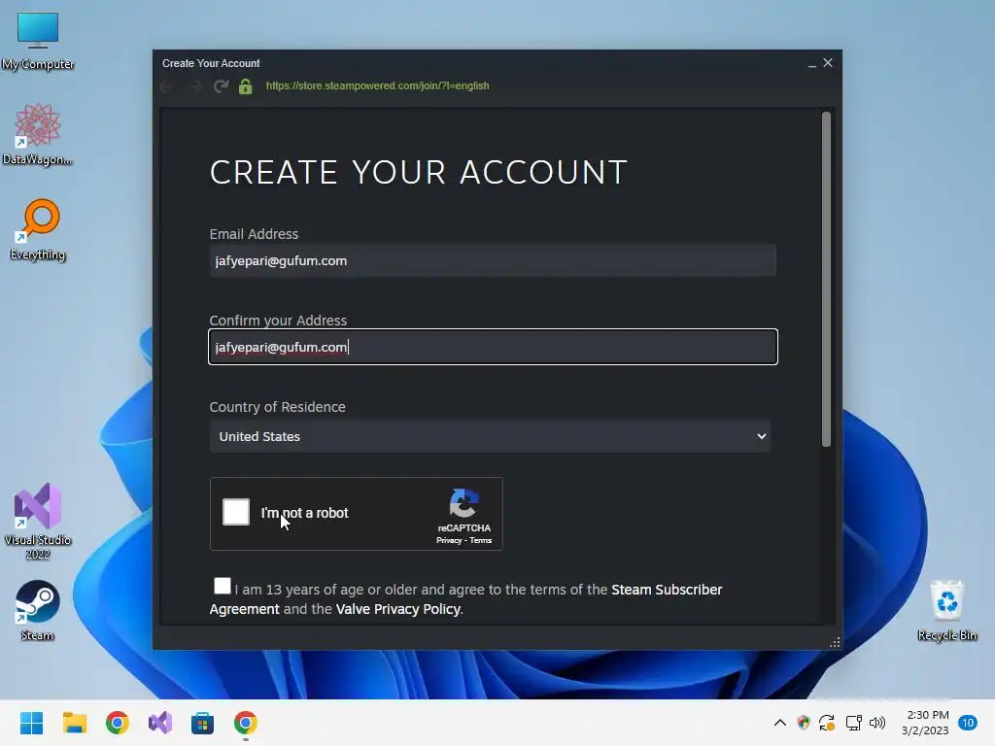995x746 pixels.
Task: Click the reCAPTCHA logo
Action: point(463,503)
